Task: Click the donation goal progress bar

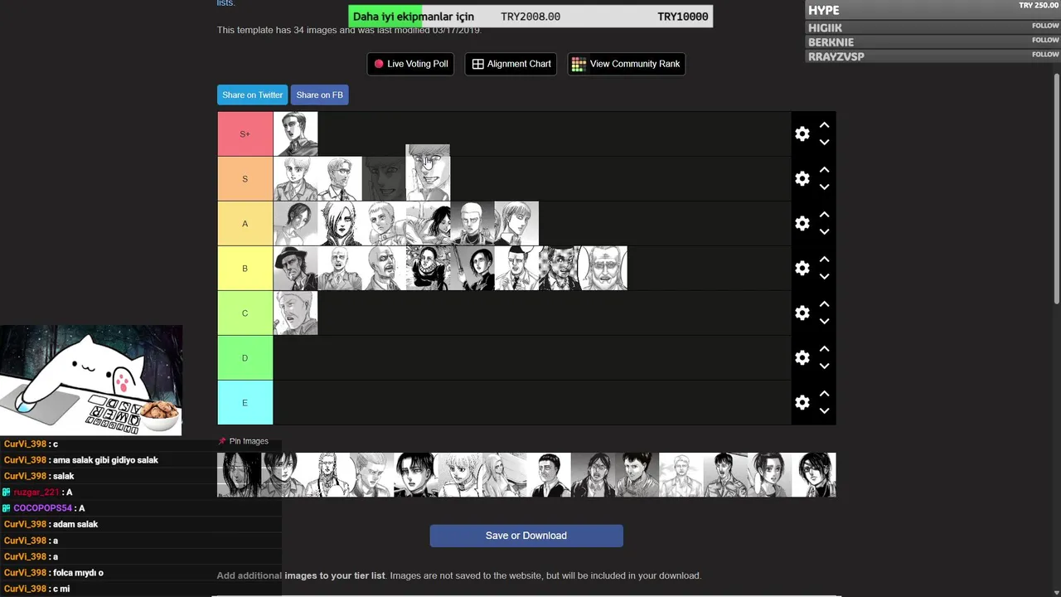Action: pos(530,17)
